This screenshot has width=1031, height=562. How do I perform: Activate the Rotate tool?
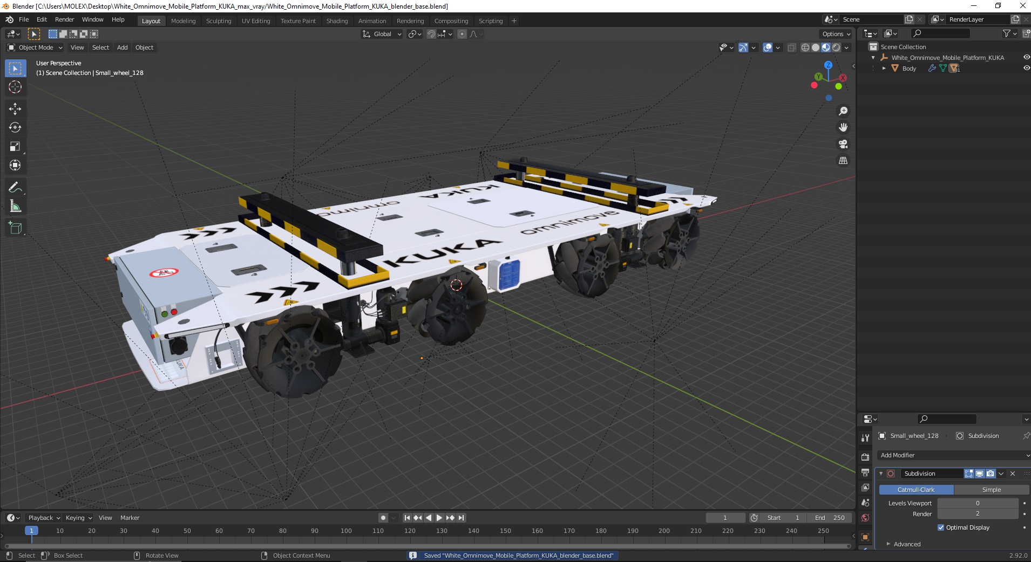pos(15,128)
